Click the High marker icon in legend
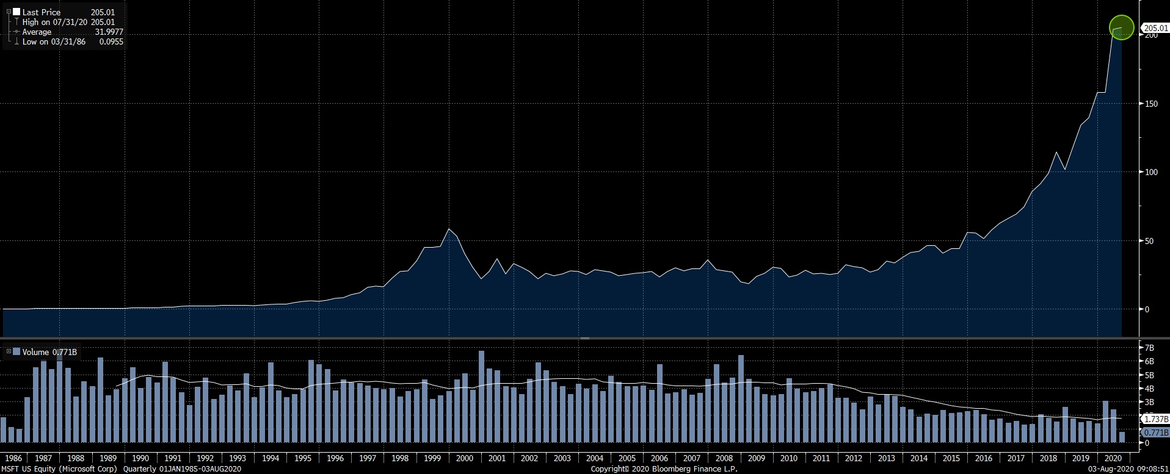1170x474 pixels. click(16, 22)
